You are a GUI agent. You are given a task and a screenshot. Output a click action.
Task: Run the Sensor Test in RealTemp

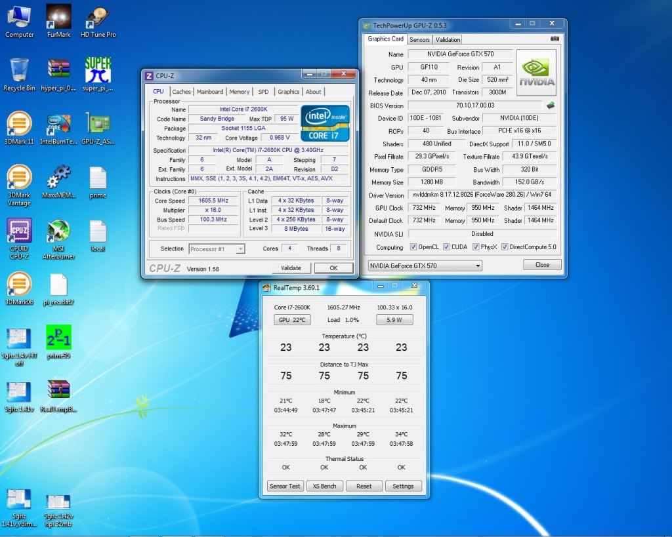tap(285, 486)
